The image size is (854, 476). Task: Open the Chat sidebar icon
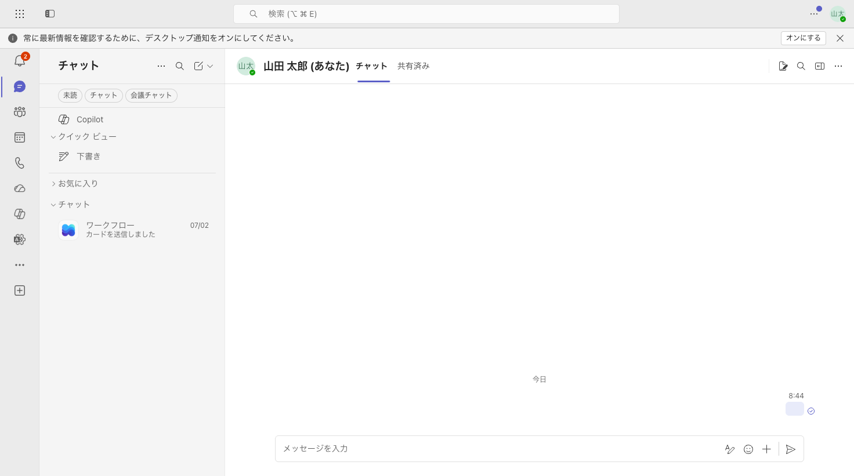(20, 86)
